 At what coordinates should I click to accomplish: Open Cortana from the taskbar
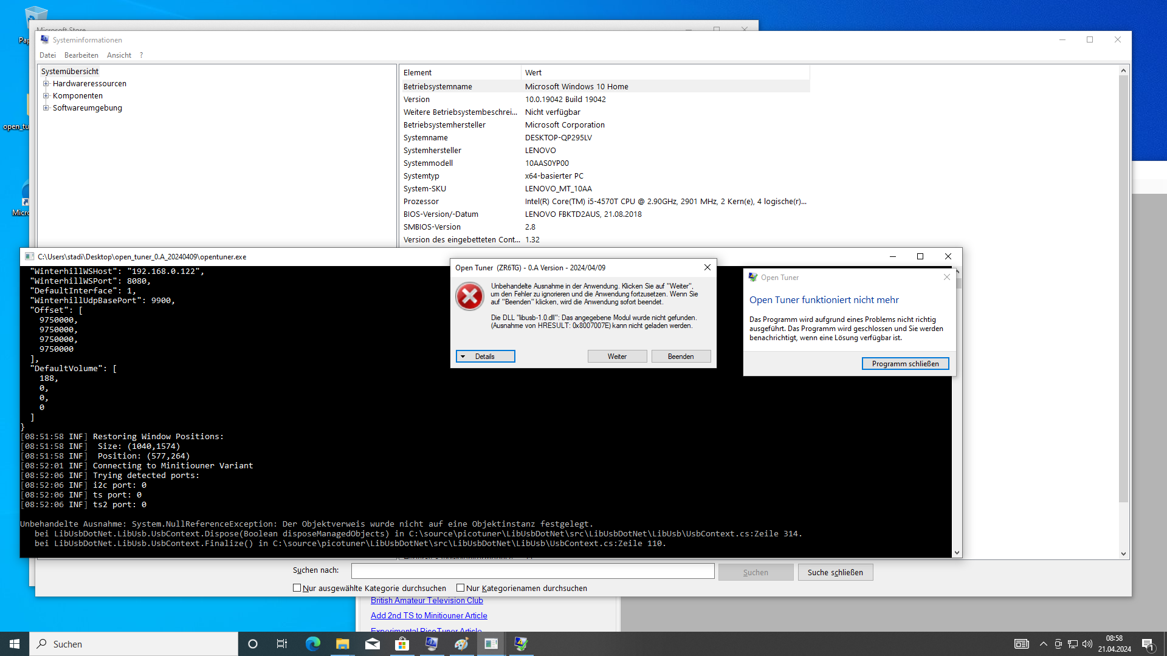click(x=253, y=644)
